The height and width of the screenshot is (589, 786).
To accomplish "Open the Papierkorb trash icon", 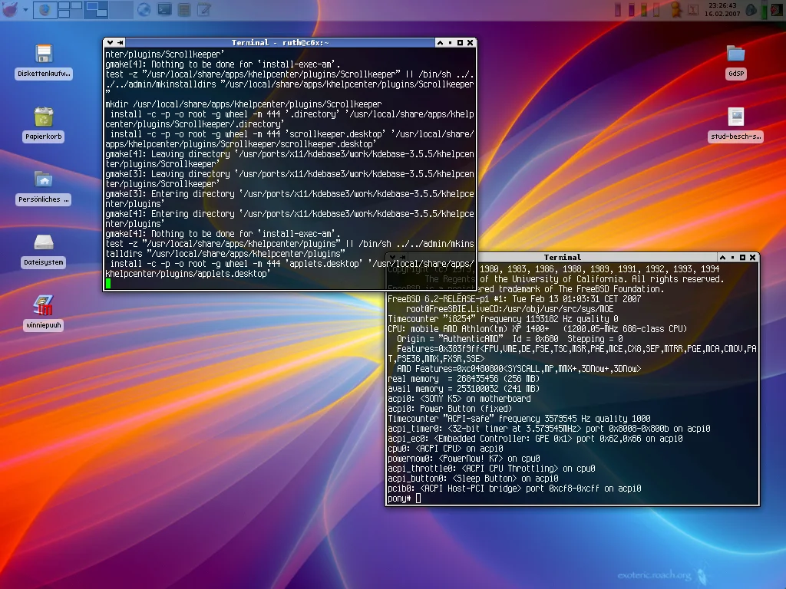I will point(44,117).
